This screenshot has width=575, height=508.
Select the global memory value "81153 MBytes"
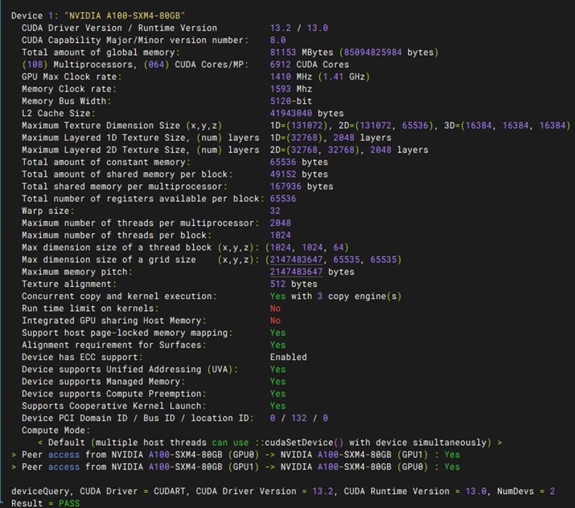[x=301, y=52]
